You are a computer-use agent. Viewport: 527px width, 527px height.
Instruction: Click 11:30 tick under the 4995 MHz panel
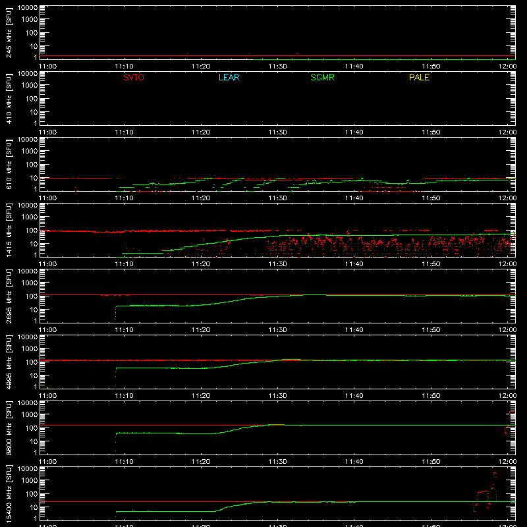point(277,396)
